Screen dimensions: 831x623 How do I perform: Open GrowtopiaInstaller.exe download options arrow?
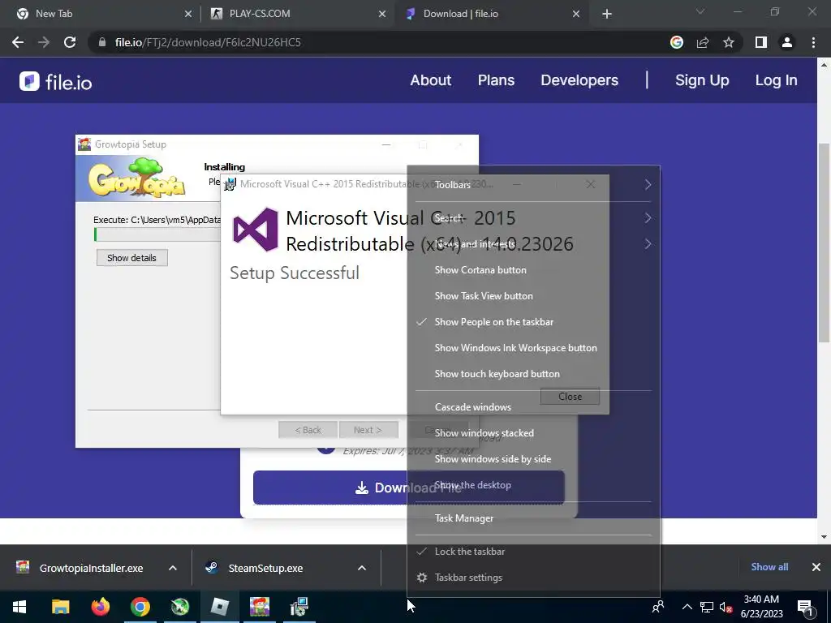(172, 568)
